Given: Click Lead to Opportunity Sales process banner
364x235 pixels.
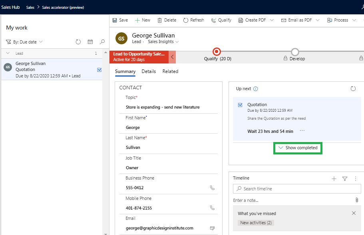Looking at the screenshot, I should coord(139,57).
